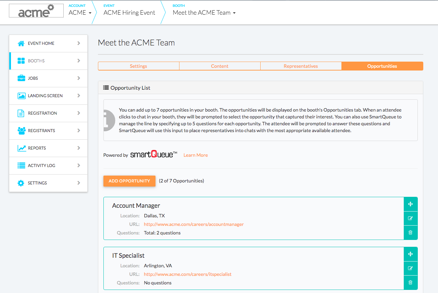
Task: Open the EVENT HOME menu item
Action: [48, 43]
